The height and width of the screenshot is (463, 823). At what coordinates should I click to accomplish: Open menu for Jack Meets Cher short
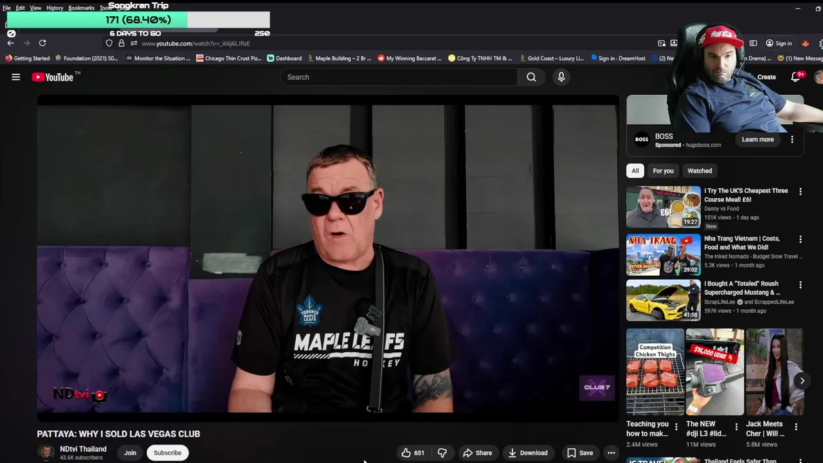click(796, 426)
